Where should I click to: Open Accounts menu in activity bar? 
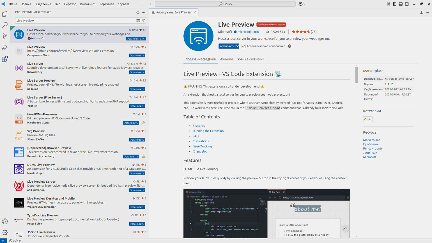(5, 221)
